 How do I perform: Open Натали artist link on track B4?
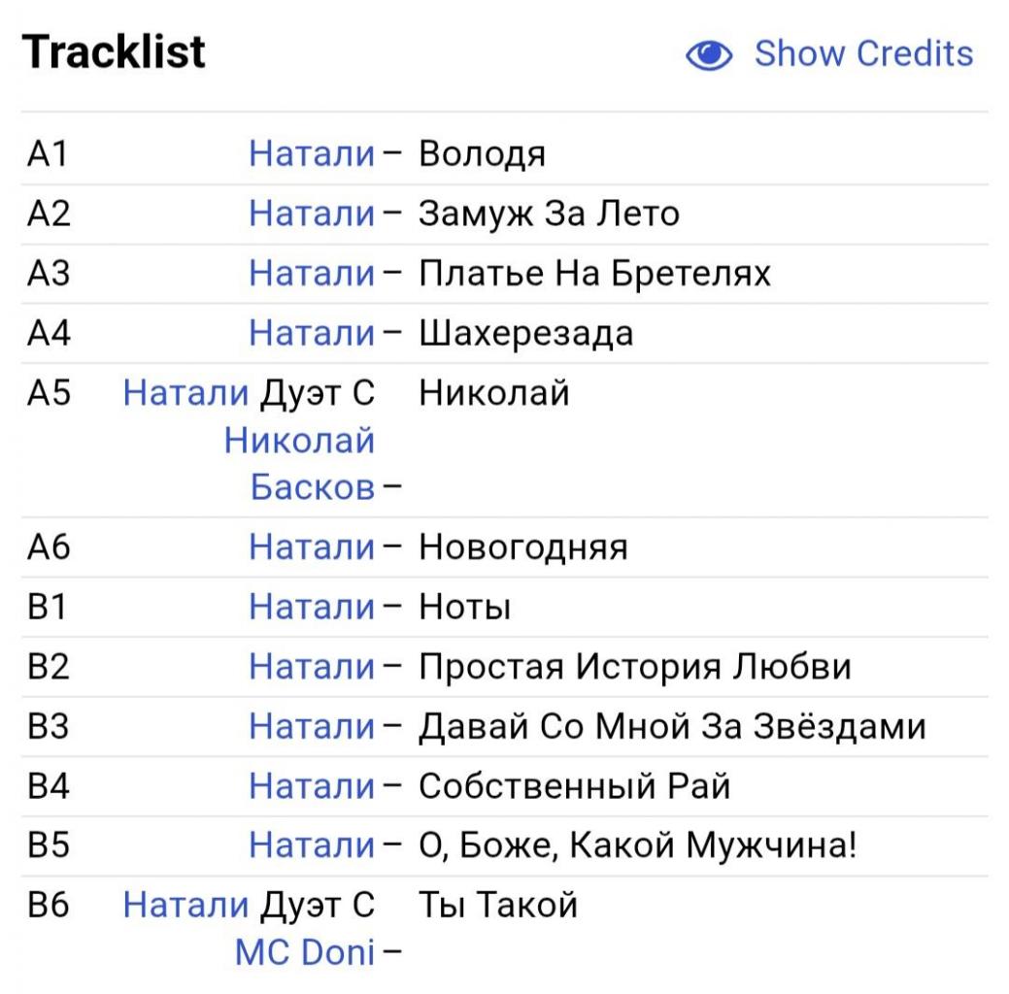coord(312,787)
